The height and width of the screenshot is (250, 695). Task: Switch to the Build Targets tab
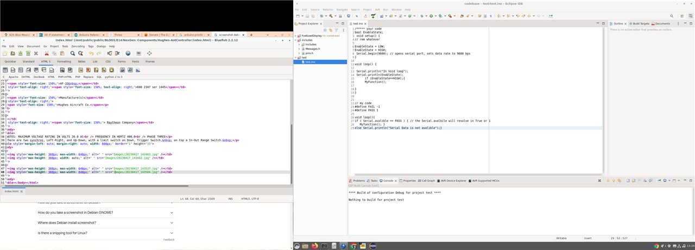[639, 24]
